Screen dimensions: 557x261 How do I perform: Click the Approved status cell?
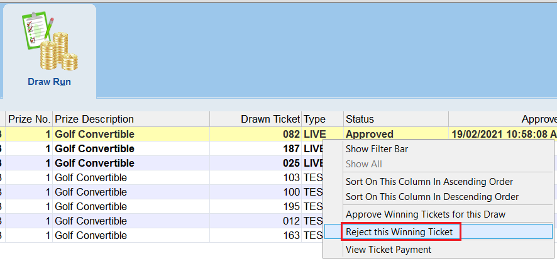[x=396, y=135]
